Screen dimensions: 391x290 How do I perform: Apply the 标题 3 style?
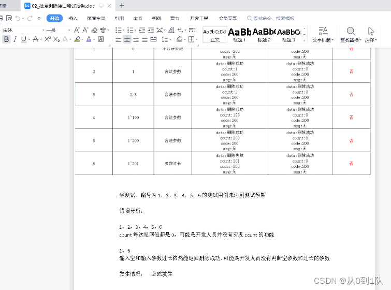[288, 35]
